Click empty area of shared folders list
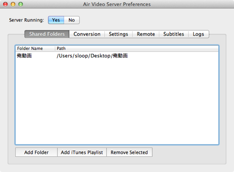Screen dimensions: 234x172 [117, 101]
